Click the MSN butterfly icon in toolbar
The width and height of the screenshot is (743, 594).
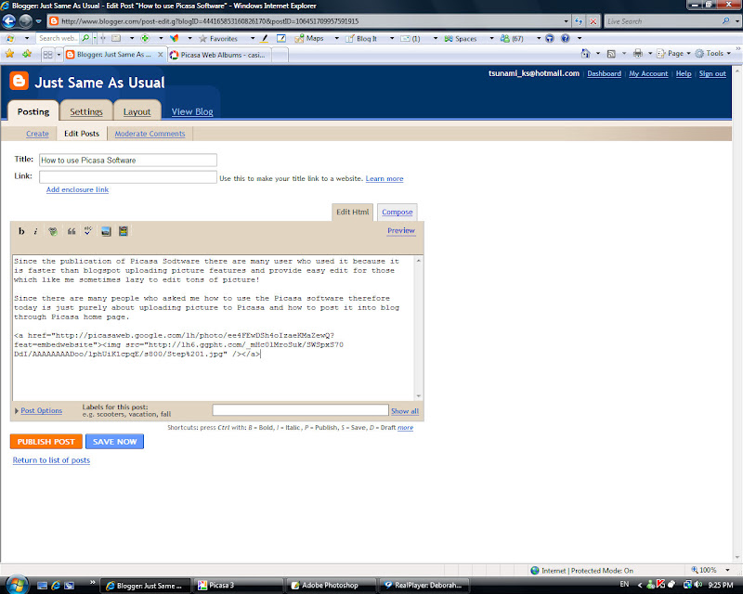[x=175, y=38]
